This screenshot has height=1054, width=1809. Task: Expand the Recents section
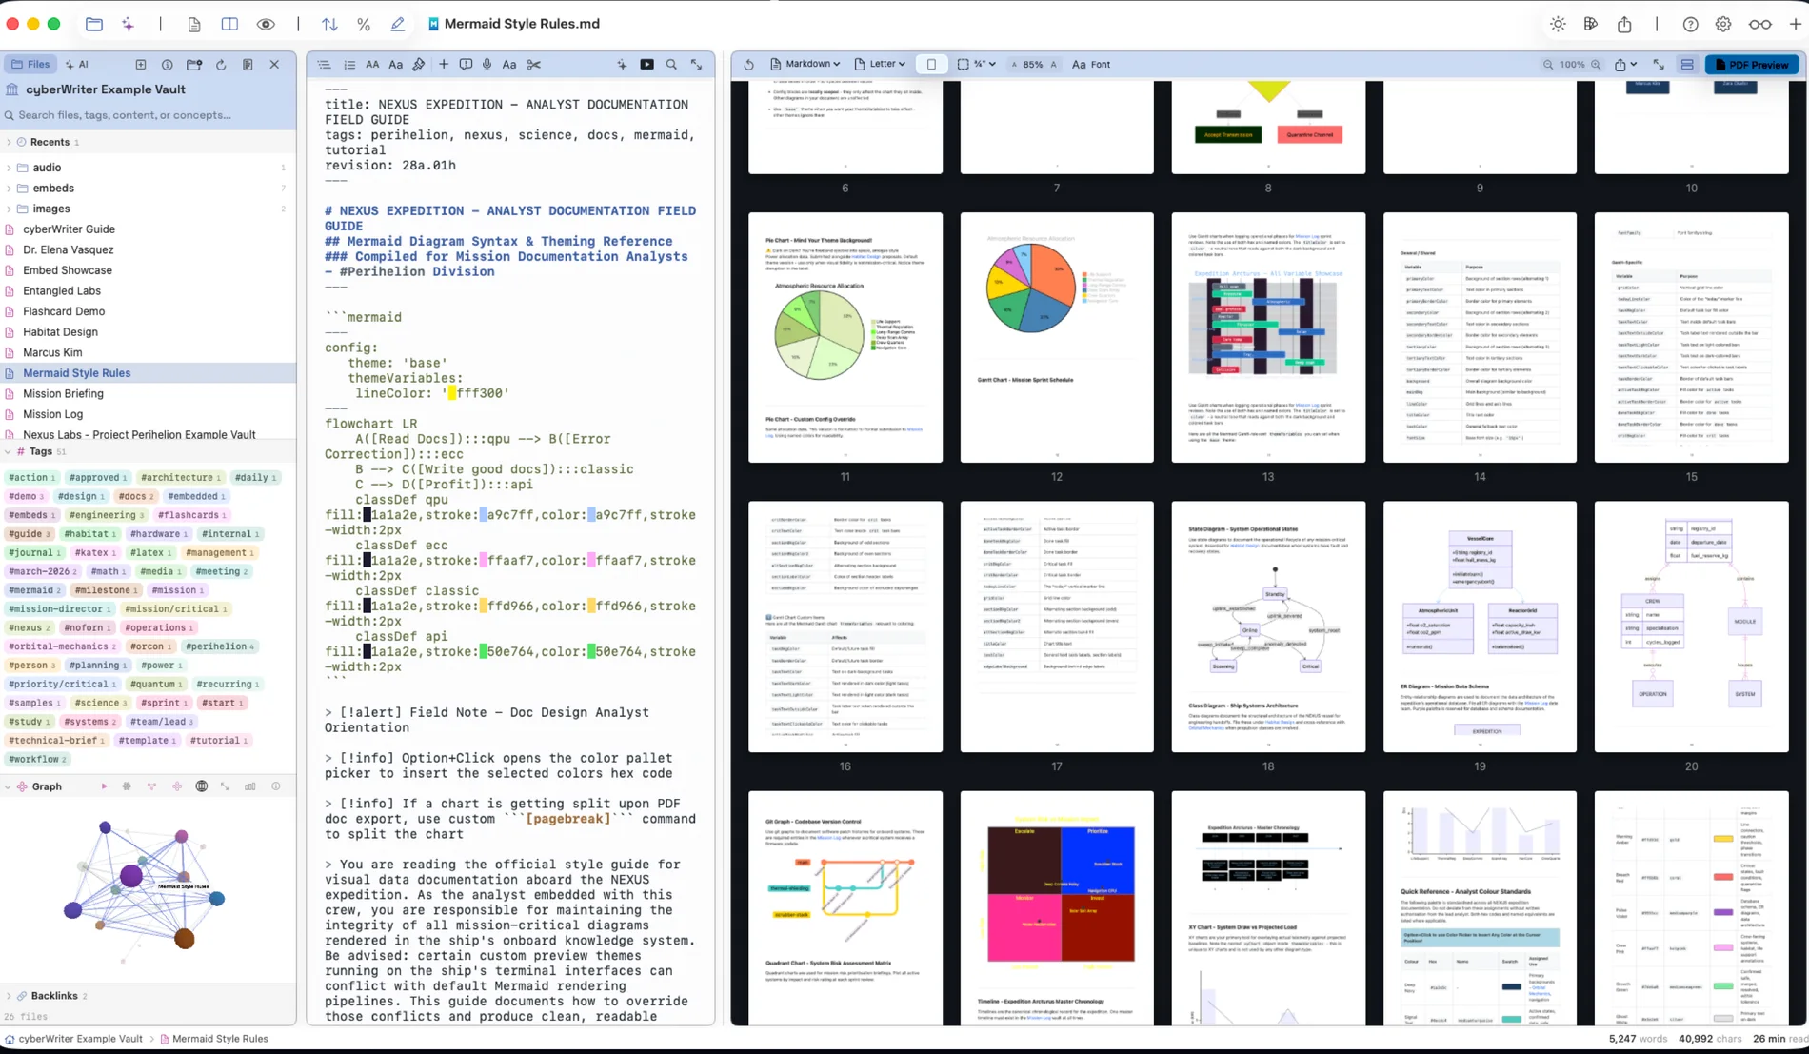click(9, 142)
